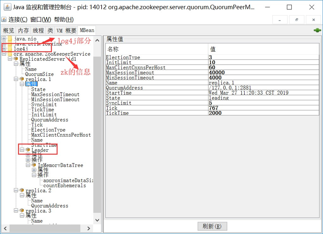
Task: Click the Java icon in the title bar
Action: [x=8, y=7]
